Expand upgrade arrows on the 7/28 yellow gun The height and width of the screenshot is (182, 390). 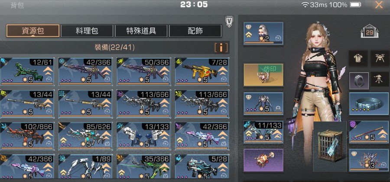pyautogui.click(x=223, y=70)
